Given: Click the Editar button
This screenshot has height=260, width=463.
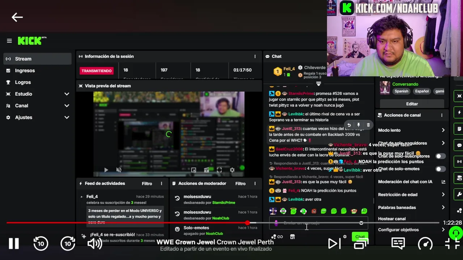Looking at the screenshot, I should pos(412,104).
